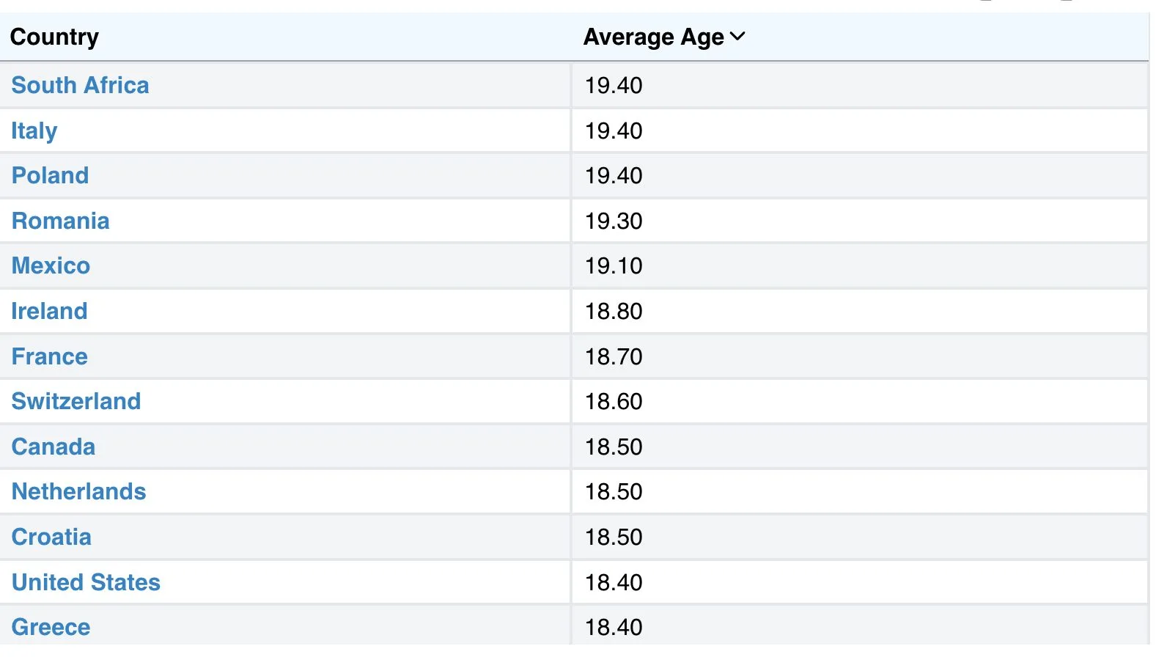Screen dimensions: 1167x657
Task: Click Romania's 19.30 age cell
Action: click(614, 221)
